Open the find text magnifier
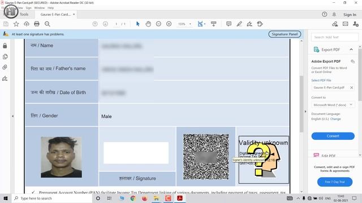Screen dimensions: 362x203 (x=47, y=24)
